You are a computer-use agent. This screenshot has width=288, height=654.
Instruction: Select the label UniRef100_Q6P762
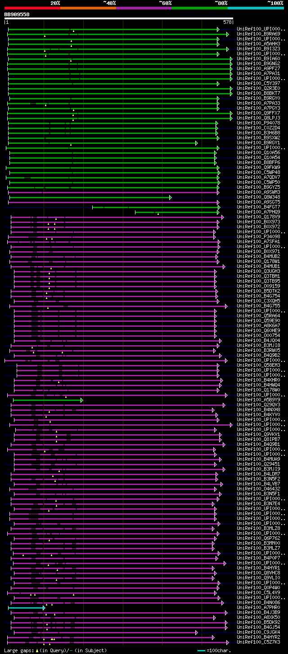click(258, 538)
